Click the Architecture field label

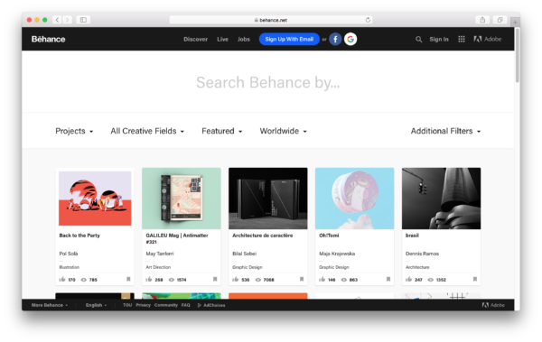pos(417,267)
